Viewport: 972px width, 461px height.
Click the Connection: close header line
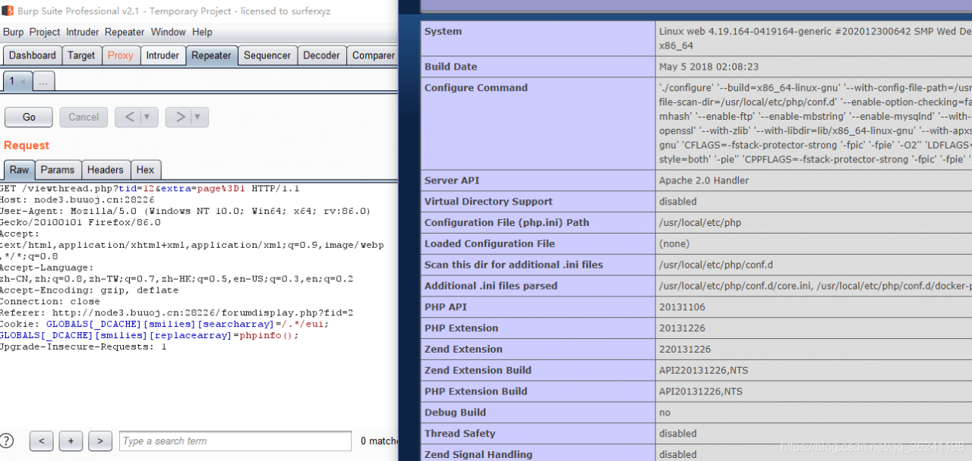click(x=50, y=301)
